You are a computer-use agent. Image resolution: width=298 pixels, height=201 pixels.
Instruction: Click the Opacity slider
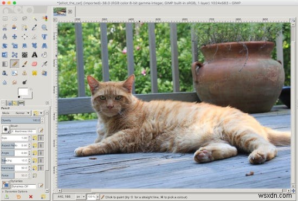(21, 120)
